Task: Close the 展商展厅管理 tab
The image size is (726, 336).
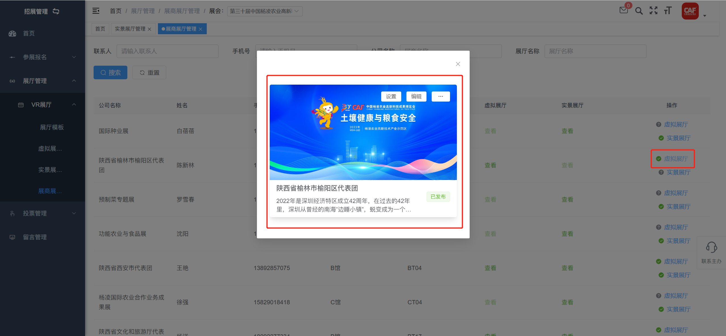Action: 201,29
